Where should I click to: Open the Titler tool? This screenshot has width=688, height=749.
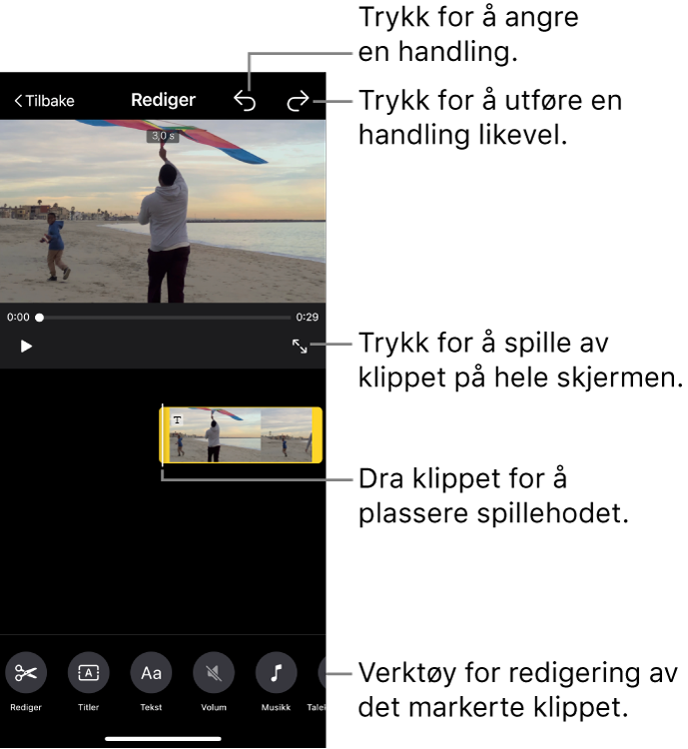89,672
